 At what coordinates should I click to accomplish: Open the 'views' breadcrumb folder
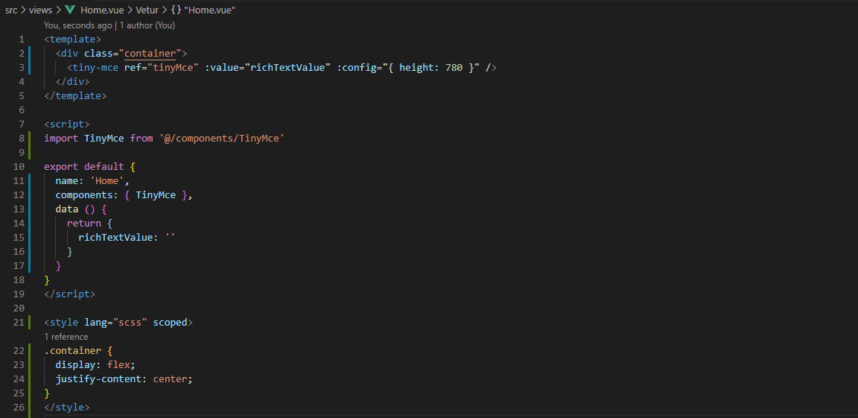41,10
